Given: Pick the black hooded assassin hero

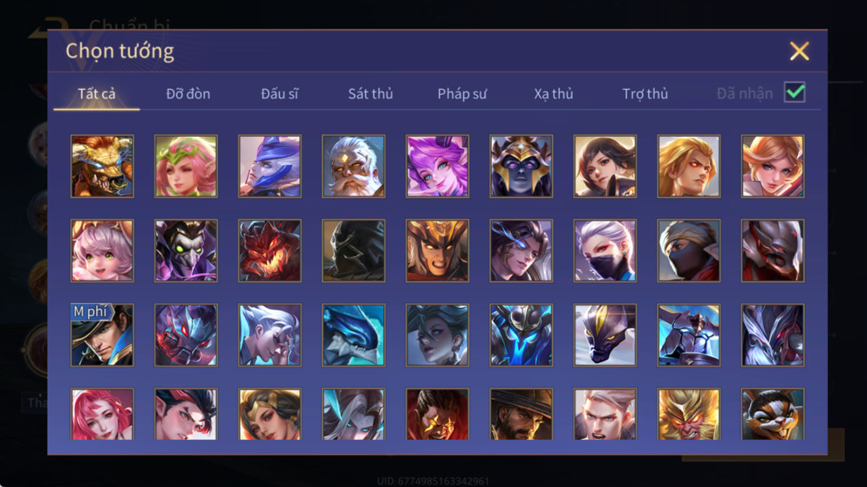Looking at the screenshot, I should click(354, 251).
